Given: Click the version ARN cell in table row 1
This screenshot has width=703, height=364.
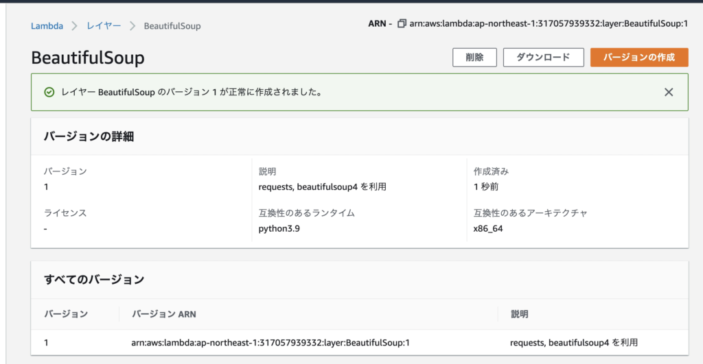Looking at the screenshot, I should point(270,343).
